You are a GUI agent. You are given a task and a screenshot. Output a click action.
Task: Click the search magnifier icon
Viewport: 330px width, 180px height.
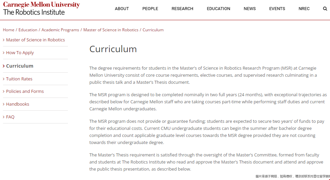(325, 9)
